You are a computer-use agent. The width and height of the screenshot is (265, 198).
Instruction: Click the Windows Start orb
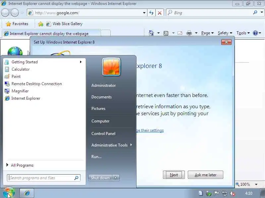click(x=9, y=193)
